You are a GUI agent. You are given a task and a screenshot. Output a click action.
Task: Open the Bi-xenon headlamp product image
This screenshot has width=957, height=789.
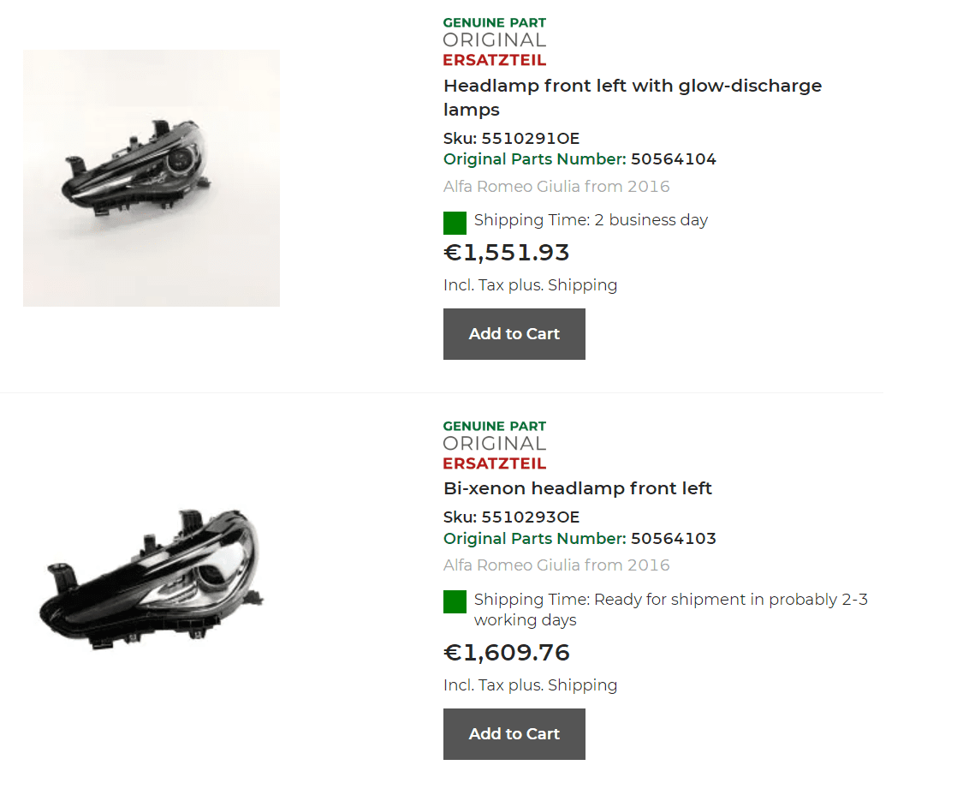pos(152,578)
